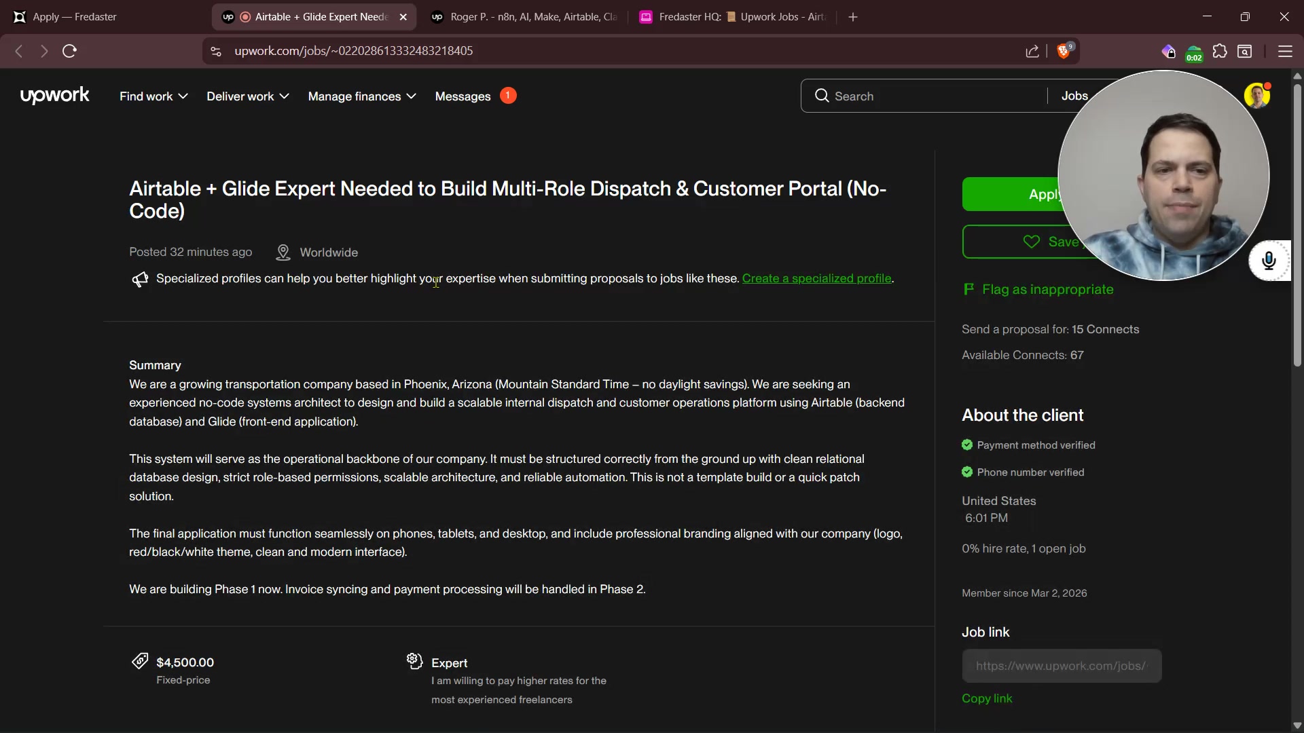The width and height of the screenshot is (1304, 733).
Task: Click the Create a specialized profile link
Action: 816,278
